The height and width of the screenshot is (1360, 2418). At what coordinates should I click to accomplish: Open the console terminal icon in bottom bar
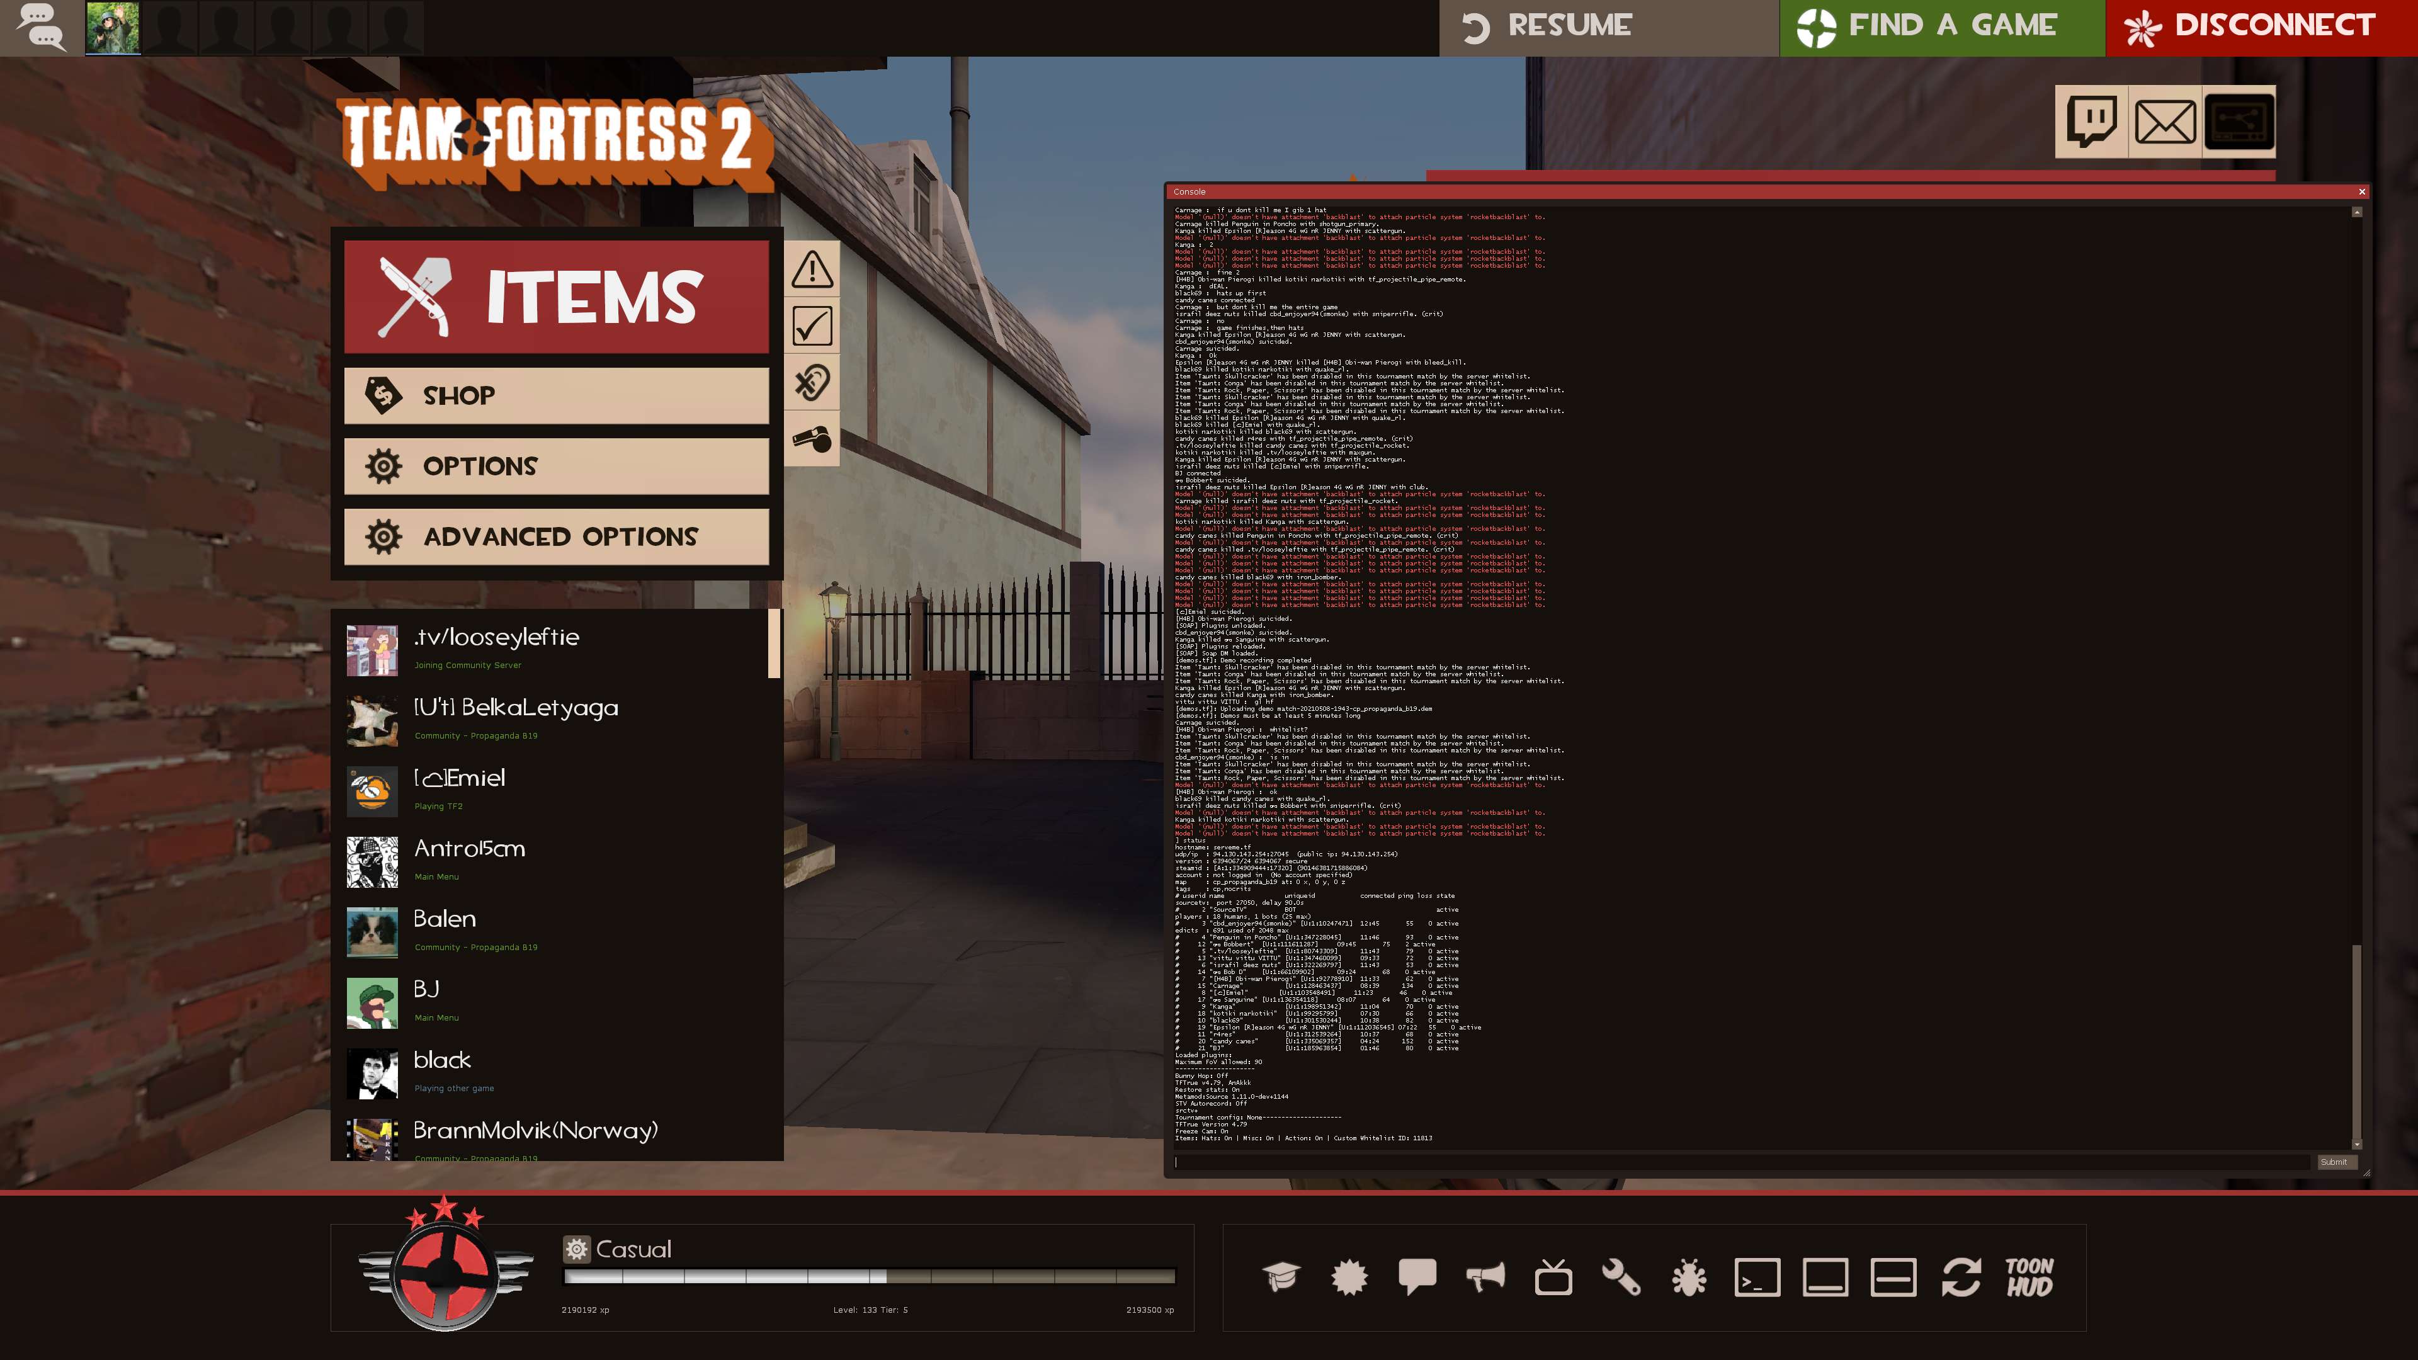(x=1757, y=1278)
